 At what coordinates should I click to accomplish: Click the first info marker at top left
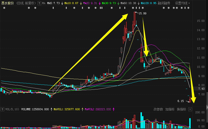(4, 8)
